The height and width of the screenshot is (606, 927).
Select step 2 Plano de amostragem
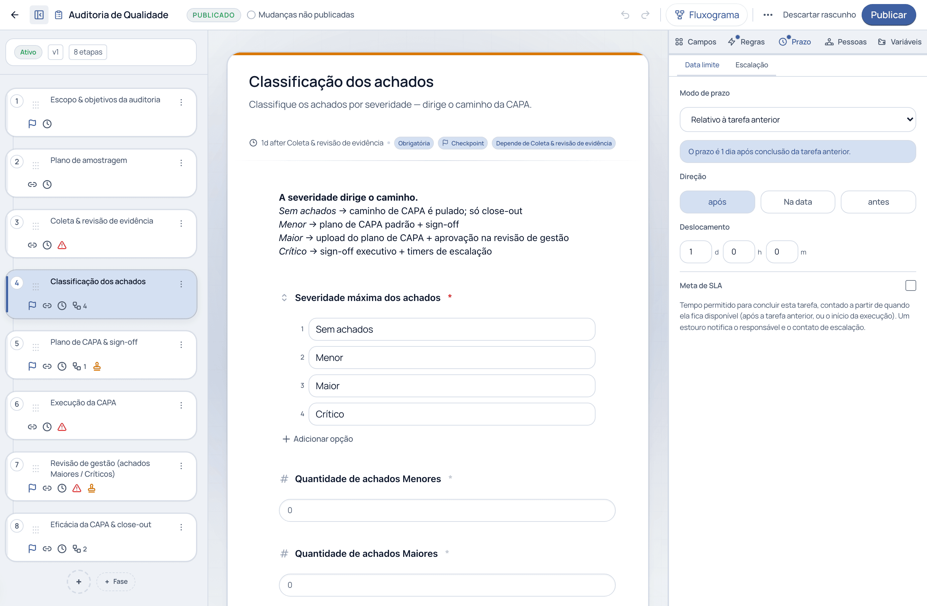click(101, 173)
